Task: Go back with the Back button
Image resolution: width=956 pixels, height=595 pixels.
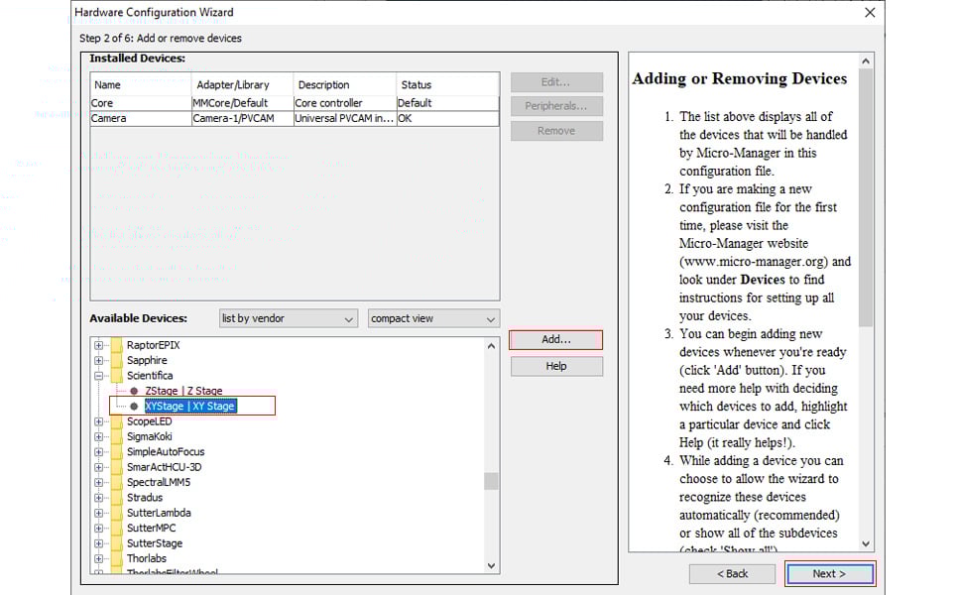Action: pos(733,573)
